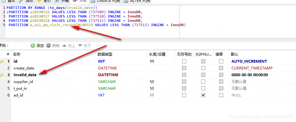Click length 50 of t_put_in row
Viewport: 296px width, 122px height.
click(x=152, y=89)
